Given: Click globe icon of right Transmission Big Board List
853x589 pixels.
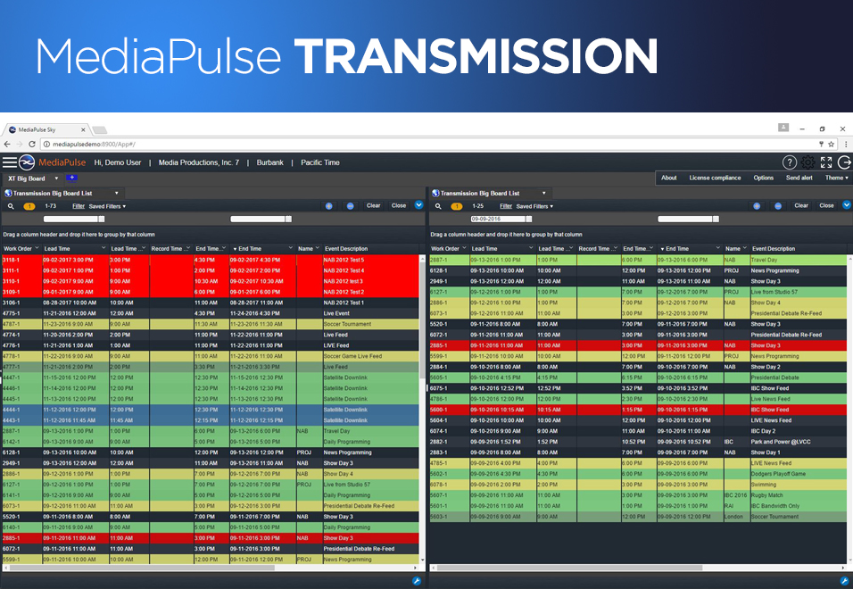Looking at the screenshot, I should point(435,193).
